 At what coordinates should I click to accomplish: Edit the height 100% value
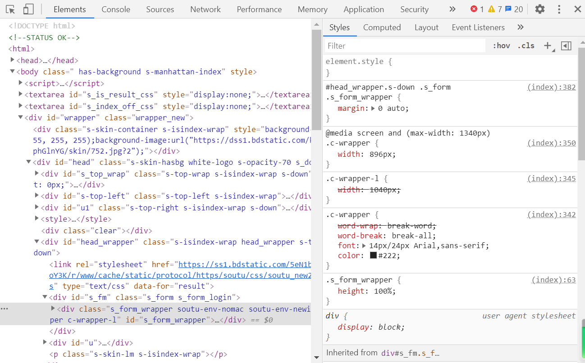383,291
